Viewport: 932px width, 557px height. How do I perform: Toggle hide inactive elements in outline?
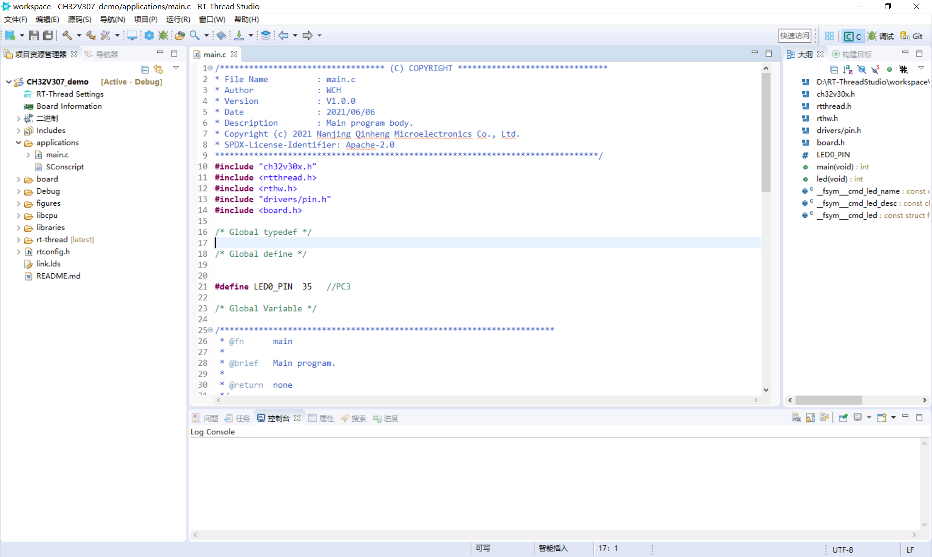click(903, 69)
